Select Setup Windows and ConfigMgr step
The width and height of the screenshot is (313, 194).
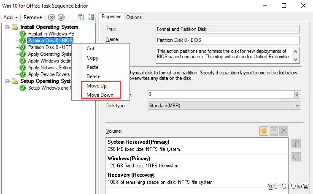click(x=49, y=88)
